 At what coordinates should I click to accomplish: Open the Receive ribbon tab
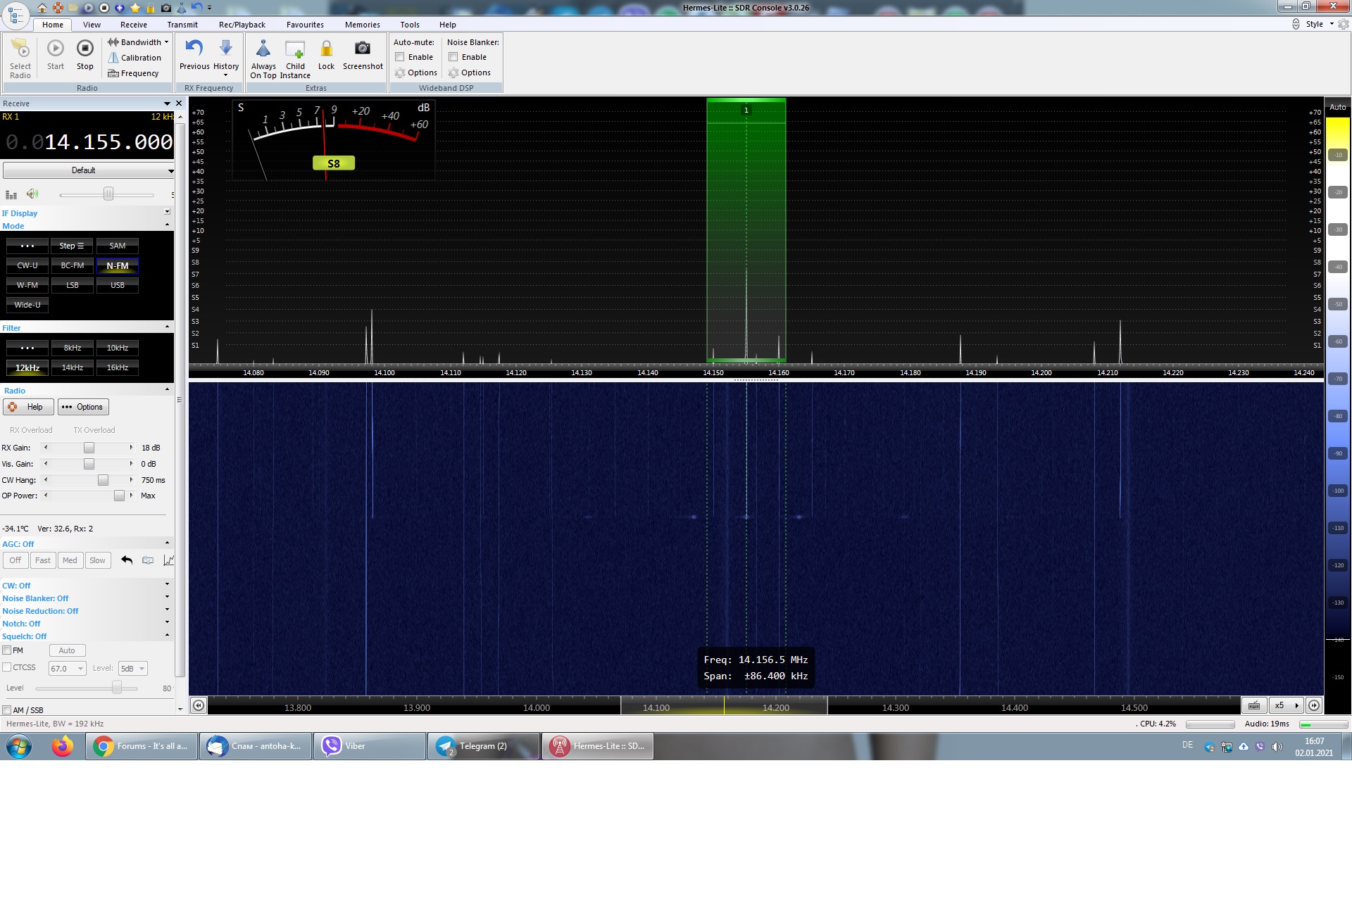[x=133, y=25]
